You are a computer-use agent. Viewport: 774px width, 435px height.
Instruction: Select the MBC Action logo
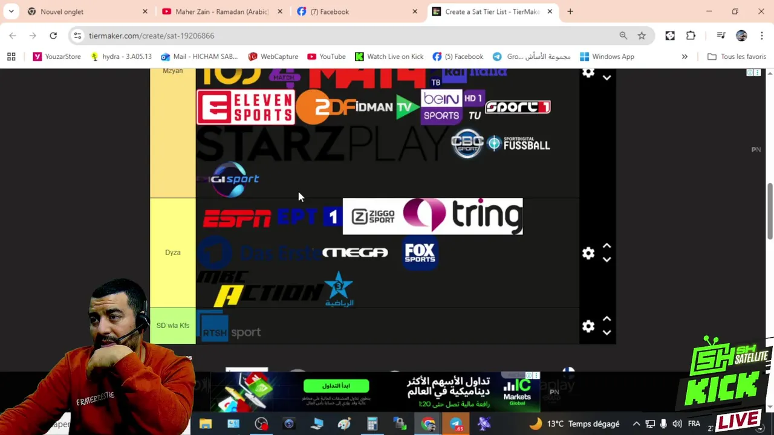click(x=260, y=288)
